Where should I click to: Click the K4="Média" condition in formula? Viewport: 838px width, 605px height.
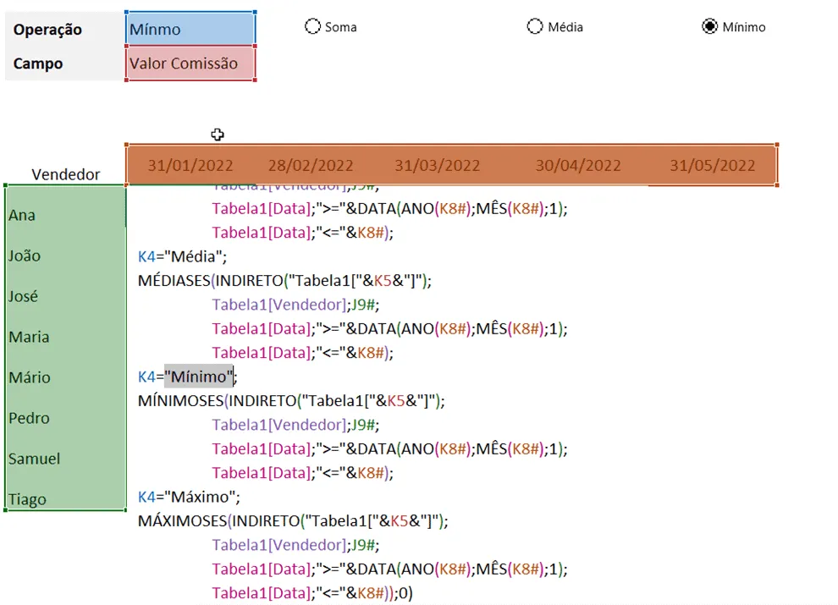[182, 256]
